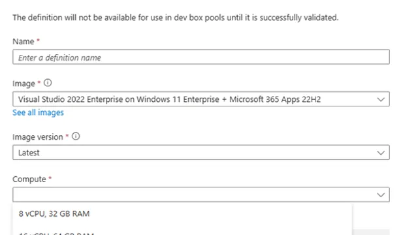The height and width of the screenshot is (235, 418).
Task: Click the red asterisk next to Image version
Action: 67,136
